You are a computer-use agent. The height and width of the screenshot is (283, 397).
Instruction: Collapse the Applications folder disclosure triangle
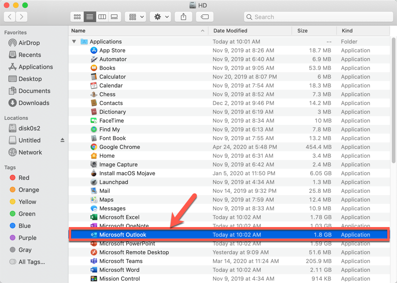[x=74, y=42]
